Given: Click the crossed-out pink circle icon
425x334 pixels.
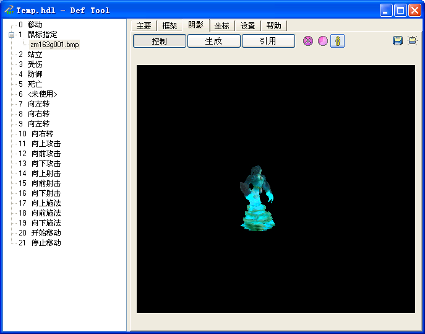Looking at the screenshot, I should click(308, 41).
